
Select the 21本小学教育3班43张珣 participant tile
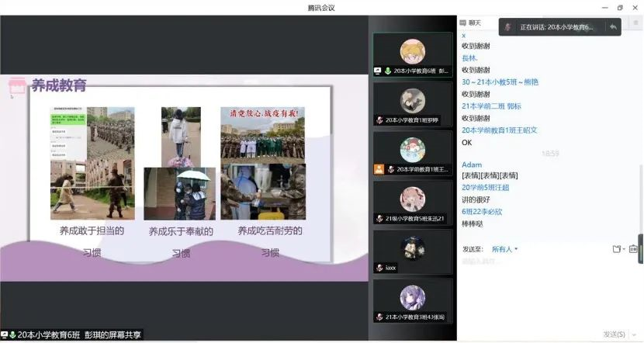[412, 301]
